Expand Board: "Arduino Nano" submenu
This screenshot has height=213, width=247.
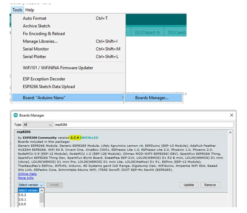pyautogui.click(x=68, y=98)
